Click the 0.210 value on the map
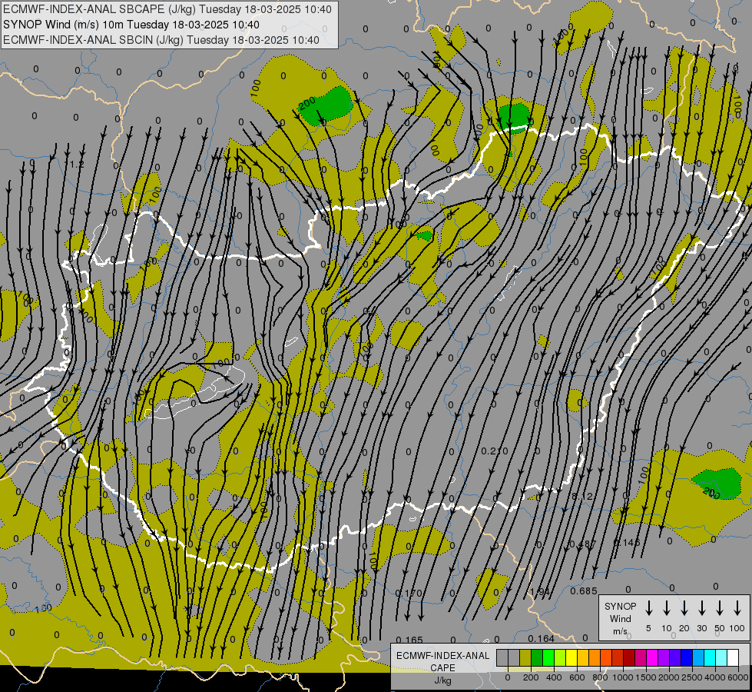This screenshot has width=752, height=692. click(x=495, y=451)
